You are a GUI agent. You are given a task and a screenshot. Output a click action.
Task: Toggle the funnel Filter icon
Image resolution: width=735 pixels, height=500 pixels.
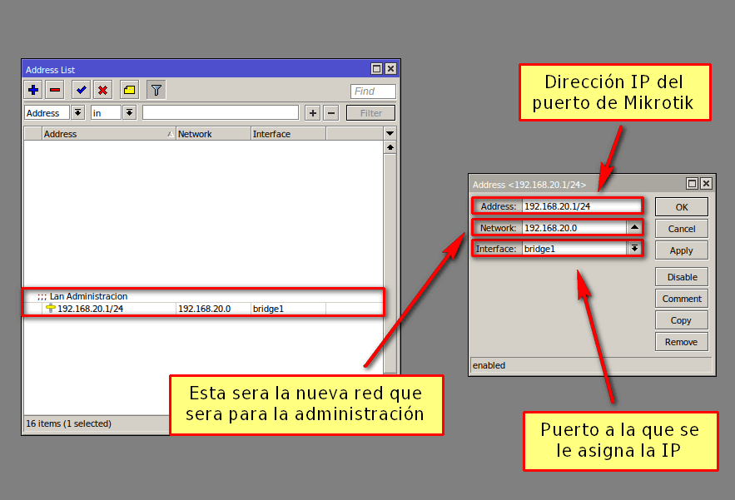click(x=156, y=90)
